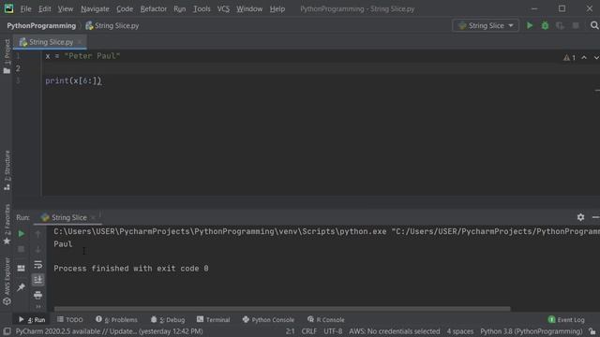
Task: Open the Window menu
Action: pos(249,8)
